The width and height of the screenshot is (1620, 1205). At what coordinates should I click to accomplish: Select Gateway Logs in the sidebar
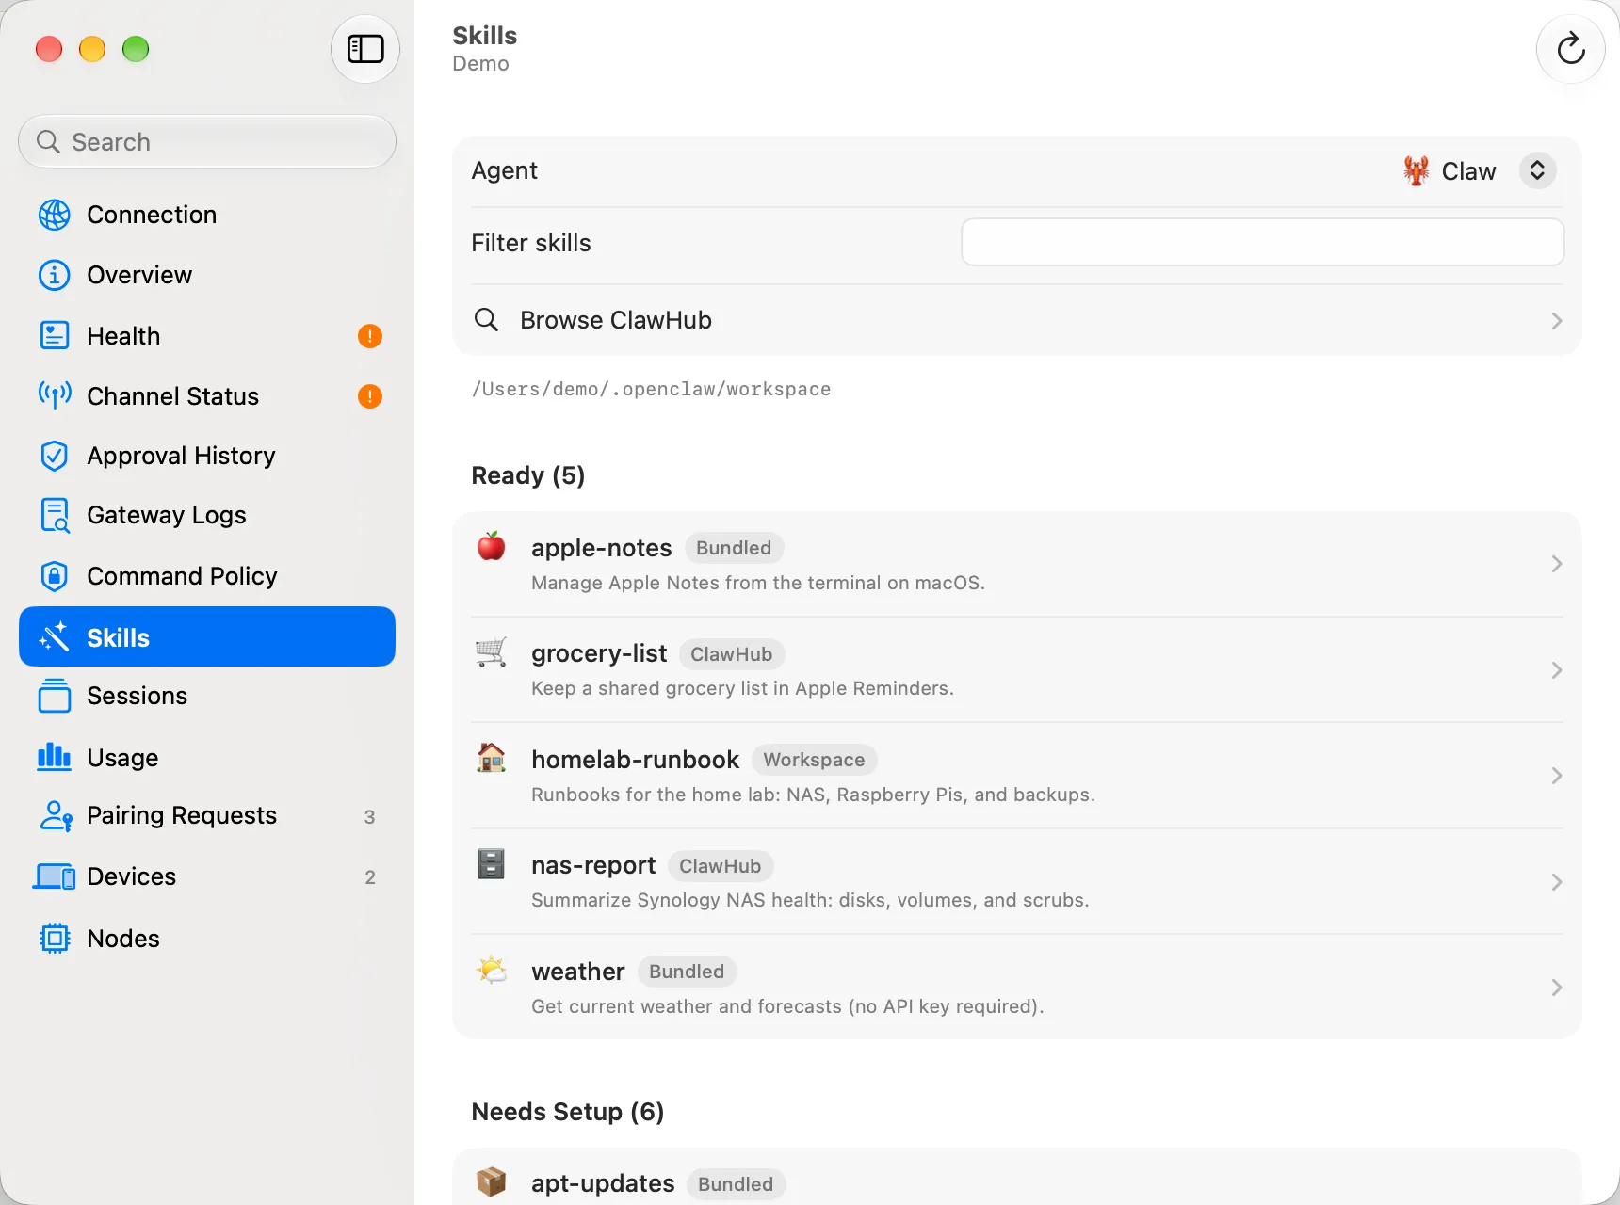click(207, 515)
